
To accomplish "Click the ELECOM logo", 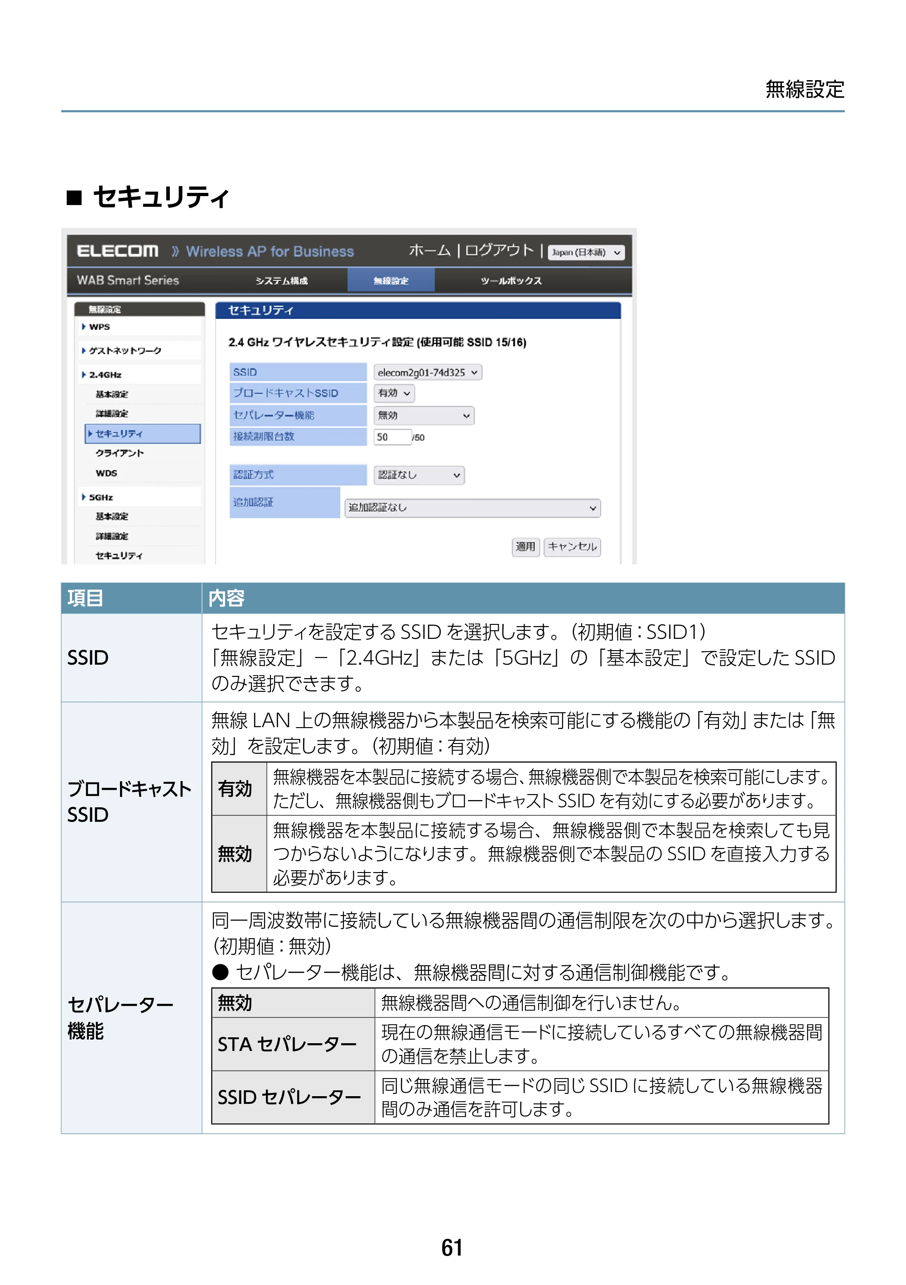I will pyautogui.click(x=118, y=251).
